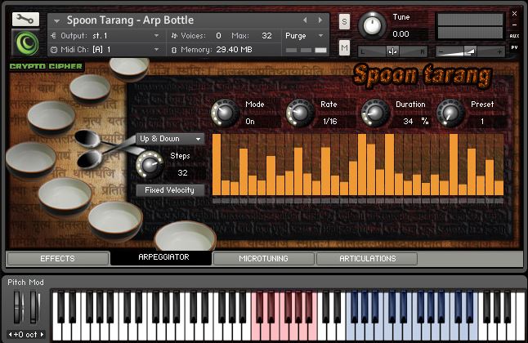This screenshot has height=343, width=528.
Task: Toggle the Fixed Velocity button
Action: [170, 190]
